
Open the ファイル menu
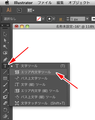point(45,3)
